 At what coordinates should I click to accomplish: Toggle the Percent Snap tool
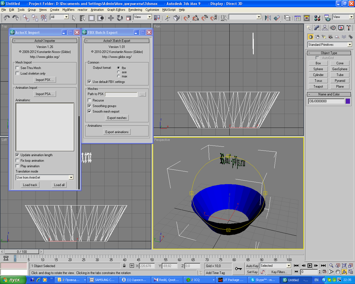205,18
